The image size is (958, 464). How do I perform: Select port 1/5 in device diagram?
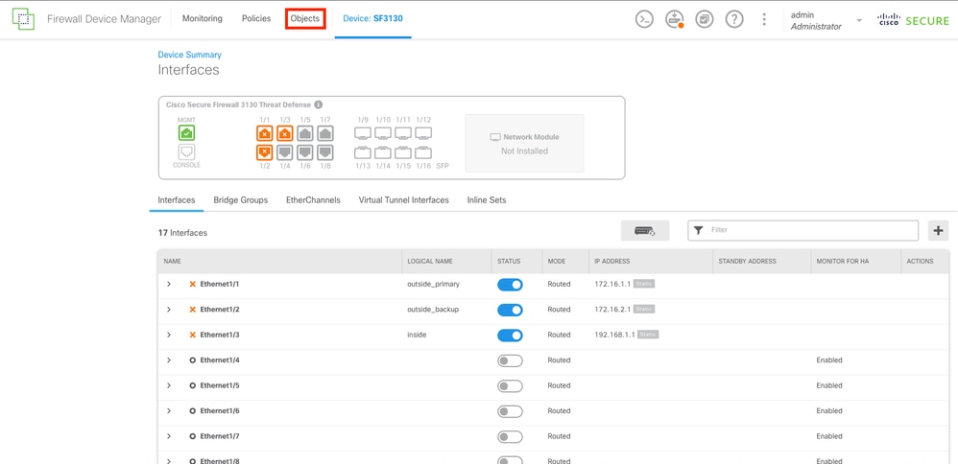(305, 133)
